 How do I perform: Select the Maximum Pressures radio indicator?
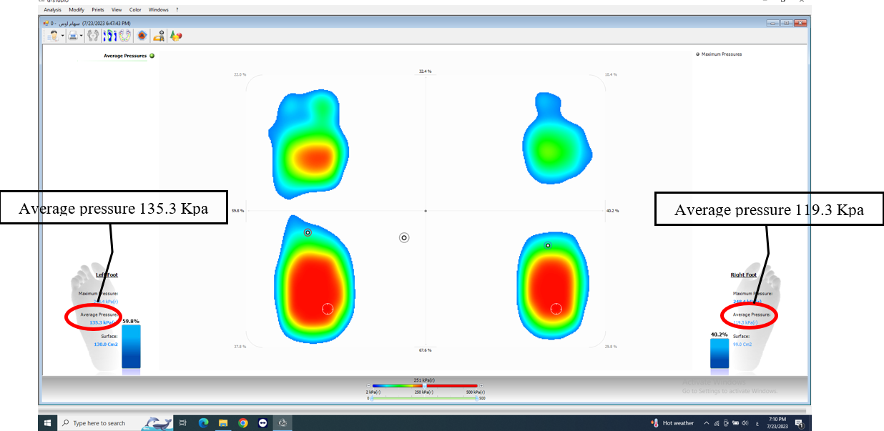pyautogui.click(x=697, y=54)
